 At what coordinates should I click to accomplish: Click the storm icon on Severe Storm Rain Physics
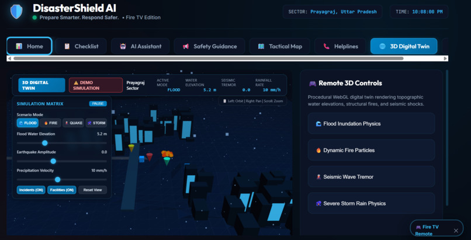click(318, 203)
